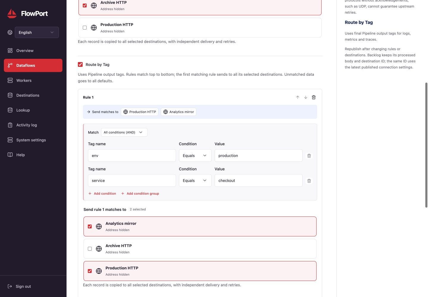Click the globe language icon
428x297 pixels.
click(x=10, y=32)
